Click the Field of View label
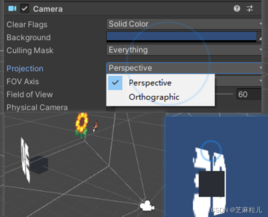Screen dimensions: 268x217 pos(29,94)
